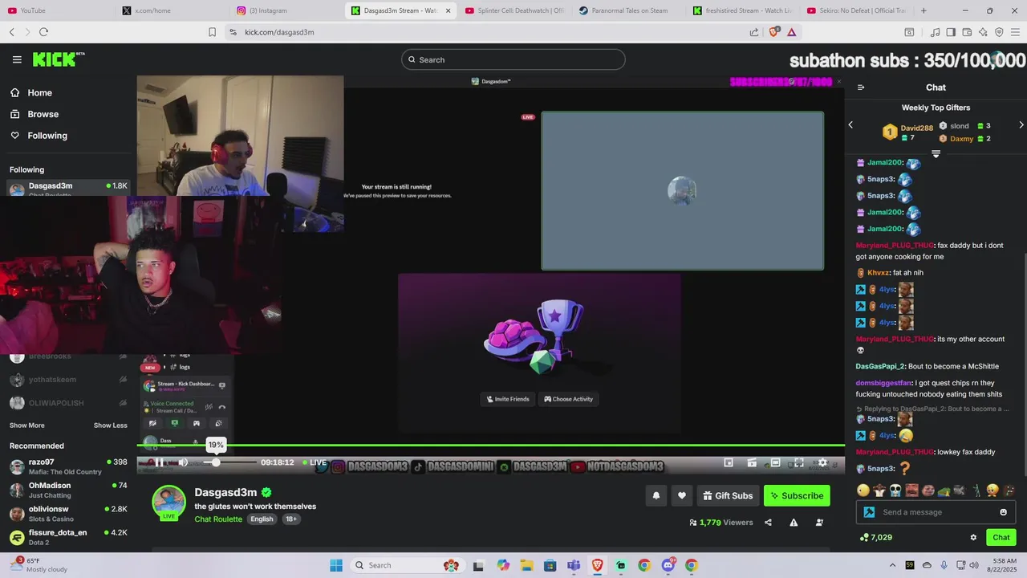Toggle the notification bell for Dasgasd3m
Screen dimensions: 1027x578
pos(656,496)
